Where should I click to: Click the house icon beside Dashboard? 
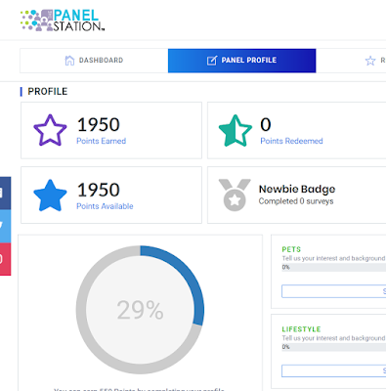(x=69, y=61)
